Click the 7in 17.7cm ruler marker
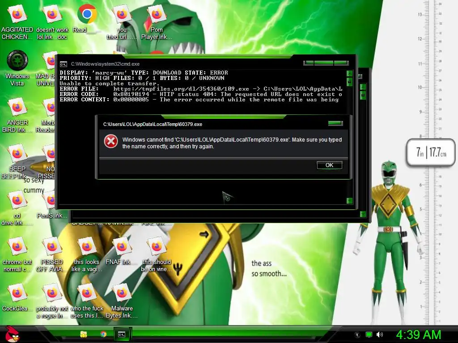The height and width of the screenshot is (343, 458). click(x=431, y=152)
